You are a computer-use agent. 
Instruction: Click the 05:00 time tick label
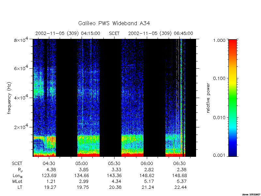pos(82,164)
